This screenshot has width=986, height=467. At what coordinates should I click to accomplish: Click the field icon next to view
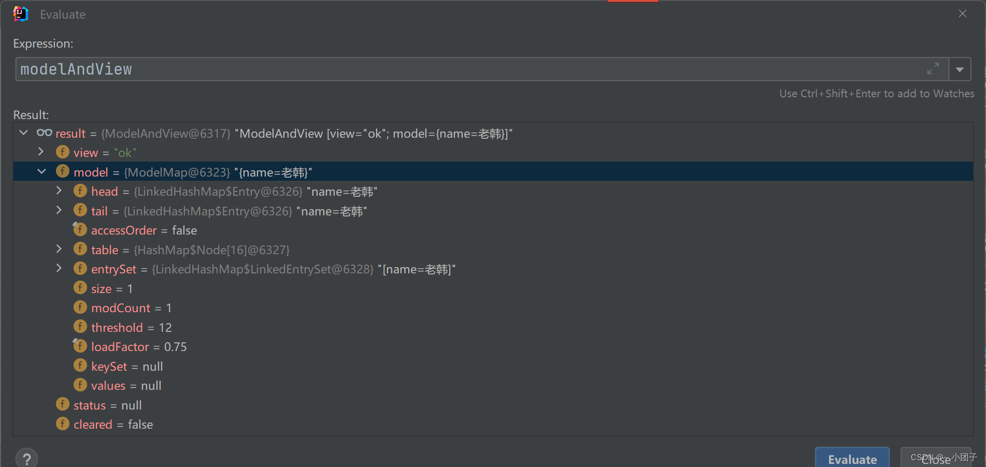[63, 152]
